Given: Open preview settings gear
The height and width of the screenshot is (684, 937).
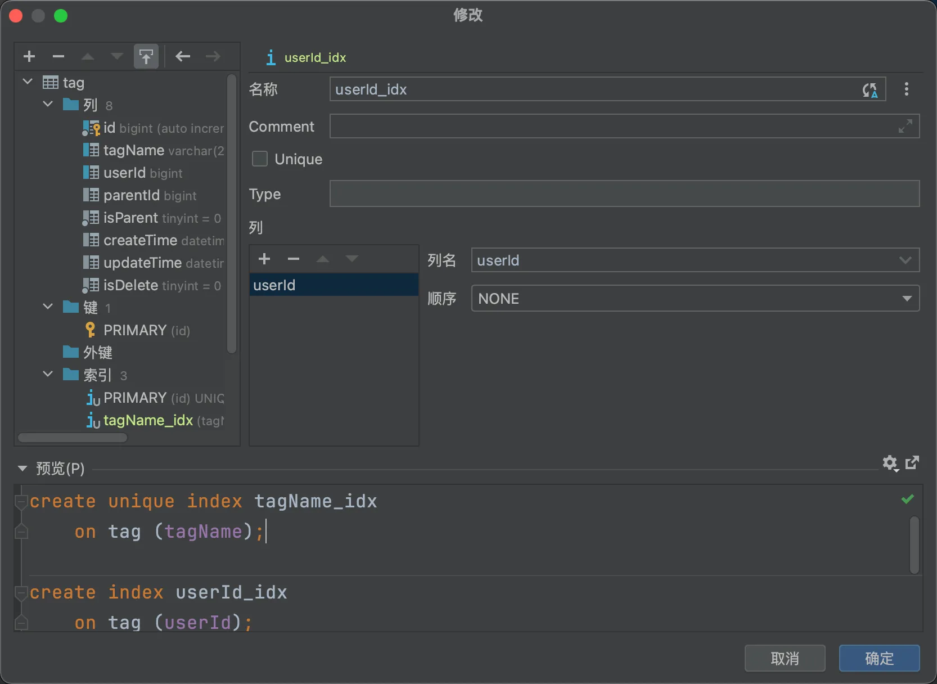Looking at the screenshot, I should click(x=890, y=463).
